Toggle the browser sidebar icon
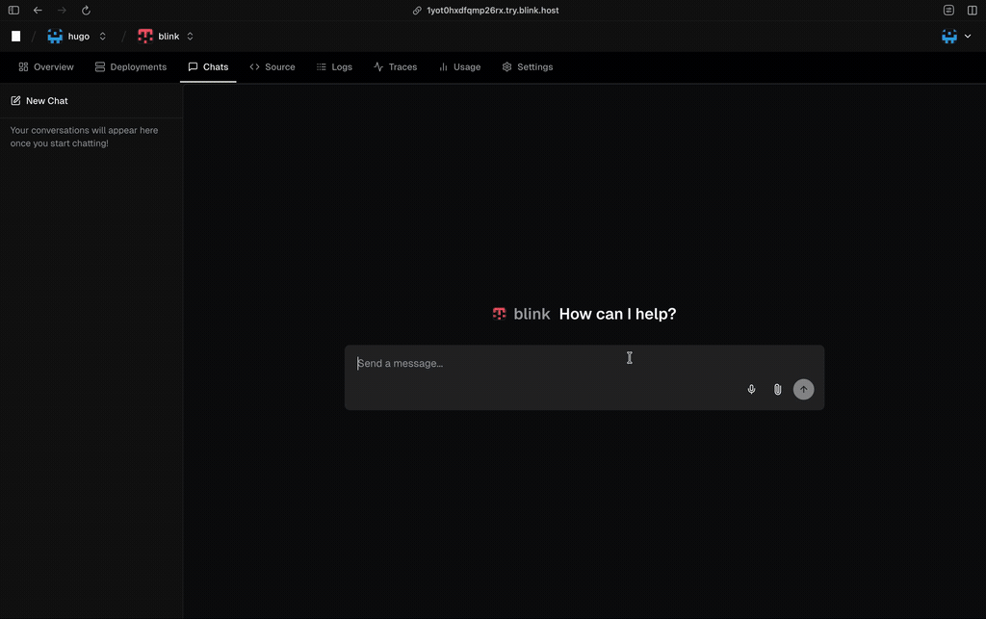The height and width of the screenshot is (619, 986). click(x=13, y=11)
